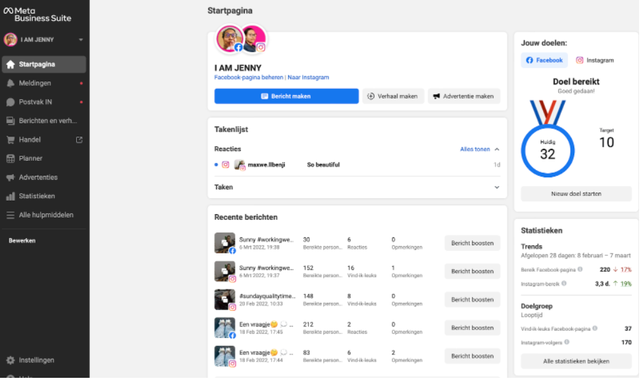The height and width of the screenshot is (381, 641).
Task: Click the Bericht maken button
Action: click(286, 95)
